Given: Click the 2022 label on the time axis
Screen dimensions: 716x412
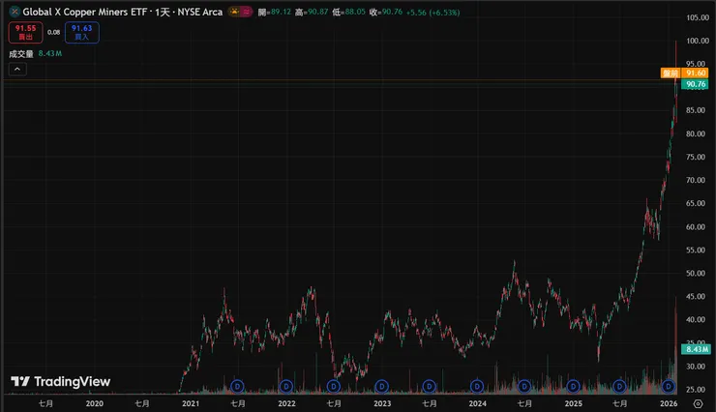Looking at the screenshot, I should 286,403.
